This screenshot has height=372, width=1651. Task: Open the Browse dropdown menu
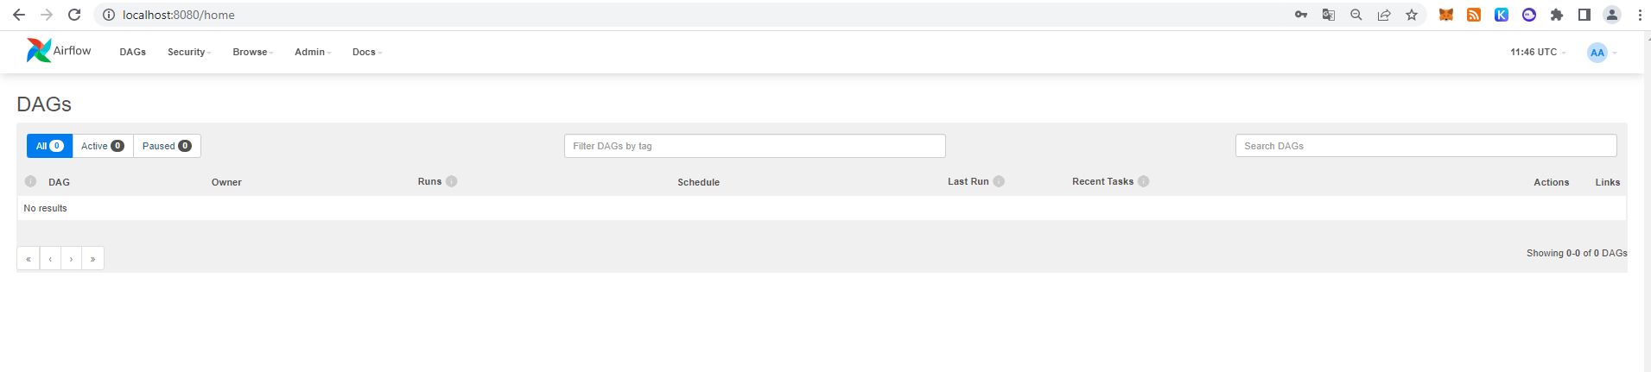253,52
